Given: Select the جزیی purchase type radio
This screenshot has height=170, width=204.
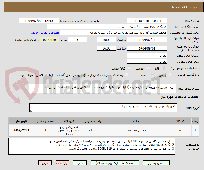Looking at the screenshot, I should click(170, 75).
